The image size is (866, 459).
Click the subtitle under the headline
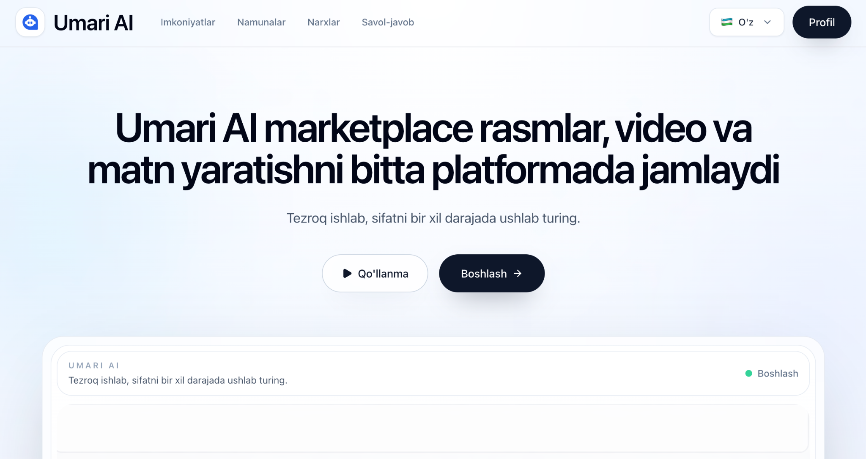coord(433,218)
